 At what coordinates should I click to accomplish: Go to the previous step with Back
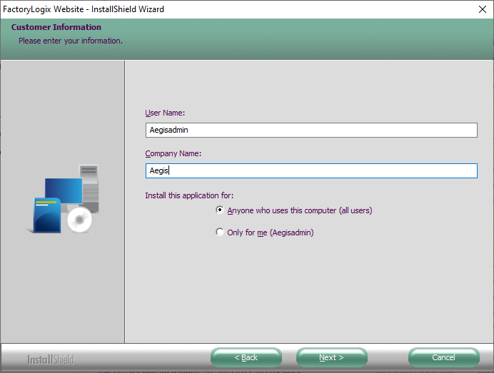[x=246, y=357]
